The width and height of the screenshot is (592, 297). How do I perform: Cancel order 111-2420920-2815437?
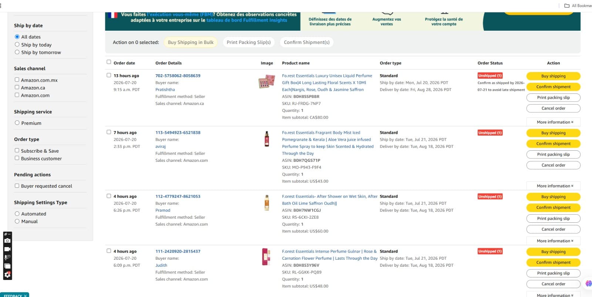pyautogui.click(x=554, y=284)
